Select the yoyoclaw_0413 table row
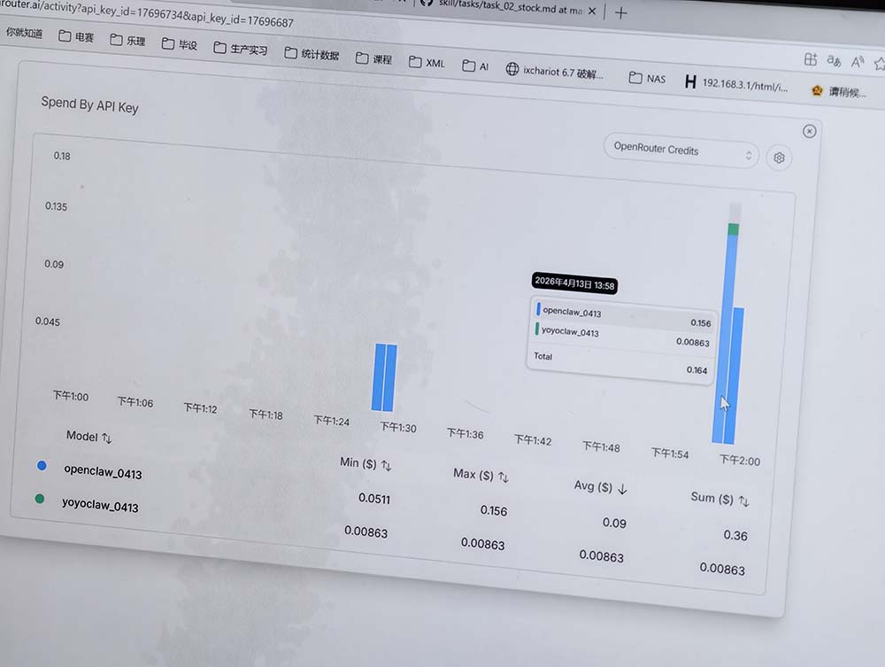This screenshot has width=885, height=667. tap(100, 506)
